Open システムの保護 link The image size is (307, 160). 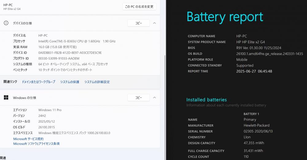pos(70,82)
